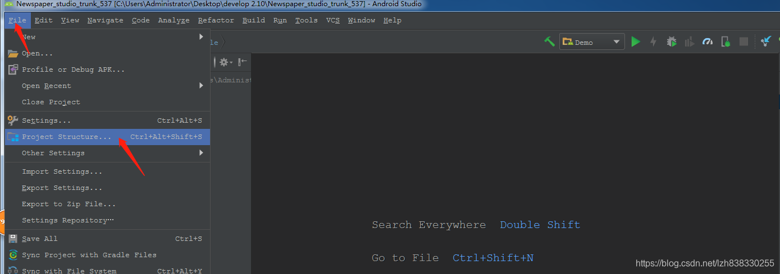Click Run with Coverage icon
This screenshot has height=274, width=780.
[x=690, y=42]
